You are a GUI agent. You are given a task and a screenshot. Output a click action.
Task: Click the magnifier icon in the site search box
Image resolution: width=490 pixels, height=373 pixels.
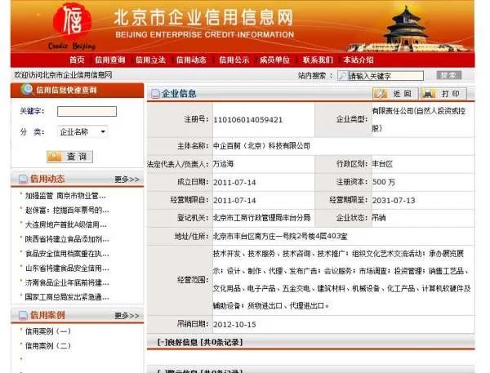click(x=343, y=76)
